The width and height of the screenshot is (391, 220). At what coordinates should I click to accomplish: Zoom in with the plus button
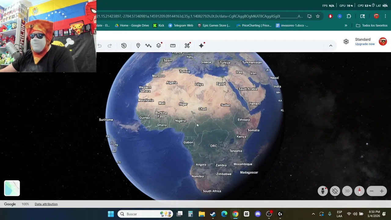coord(382,191)
